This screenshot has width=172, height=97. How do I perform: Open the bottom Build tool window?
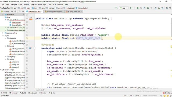click(x=23, y=93)
